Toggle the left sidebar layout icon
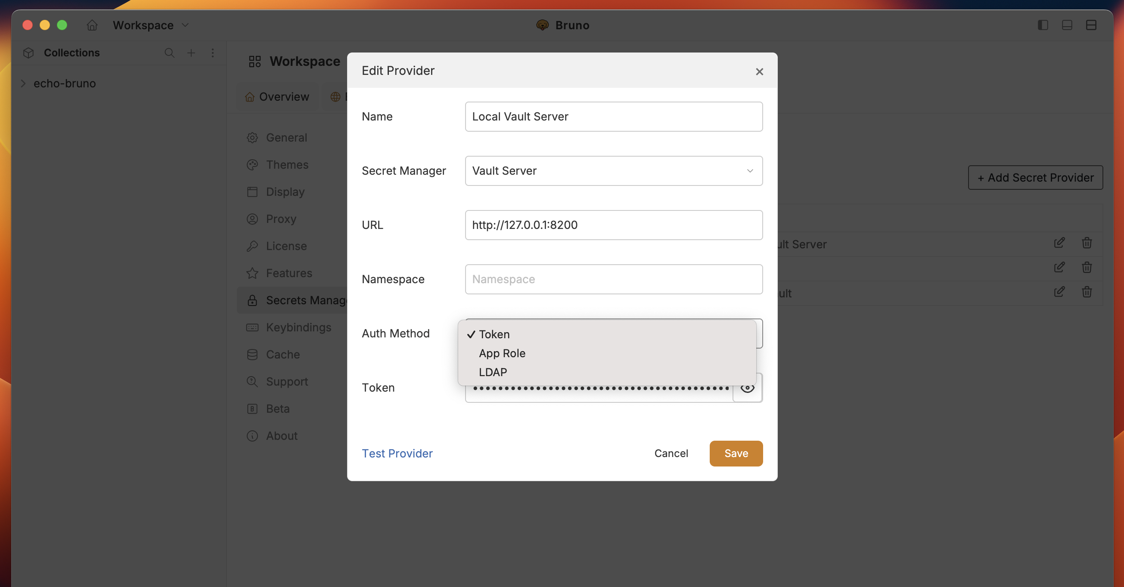Screen dimensions: 1124x587 pyautogui.click(x=1043, y=25)
